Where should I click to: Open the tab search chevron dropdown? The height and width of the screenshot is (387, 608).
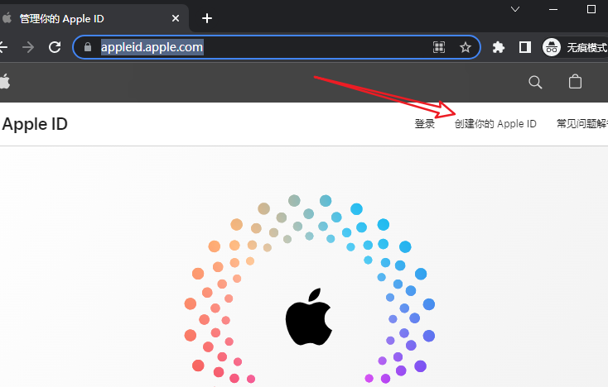coord(515,9)
